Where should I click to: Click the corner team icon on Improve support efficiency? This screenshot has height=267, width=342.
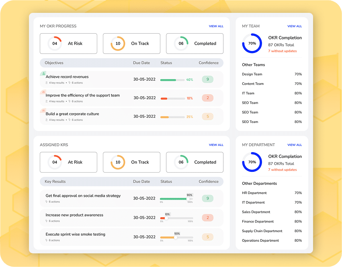click(x=43, y=92)
